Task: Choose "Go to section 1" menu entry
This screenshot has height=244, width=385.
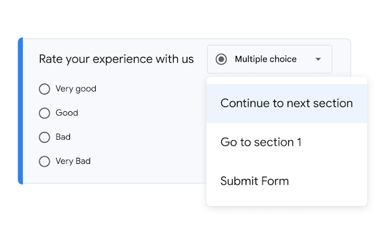Action: click(x=261, y=142)
